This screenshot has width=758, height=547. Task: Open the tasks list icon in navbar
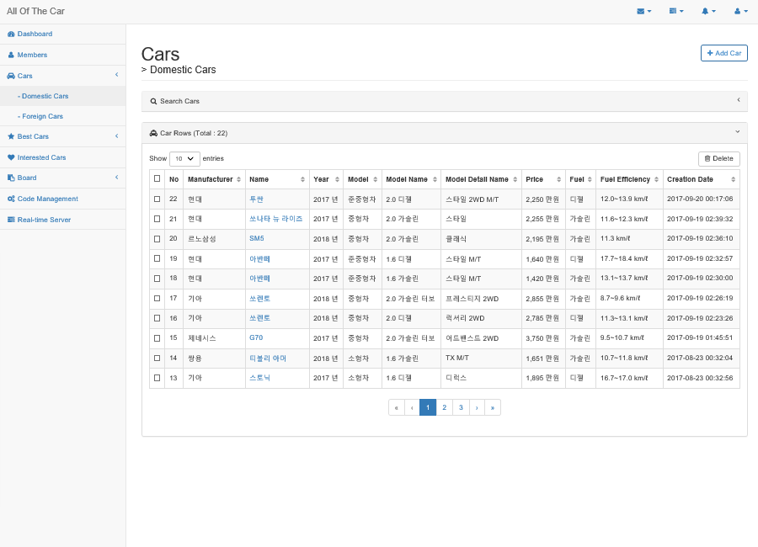click(675, 11)
